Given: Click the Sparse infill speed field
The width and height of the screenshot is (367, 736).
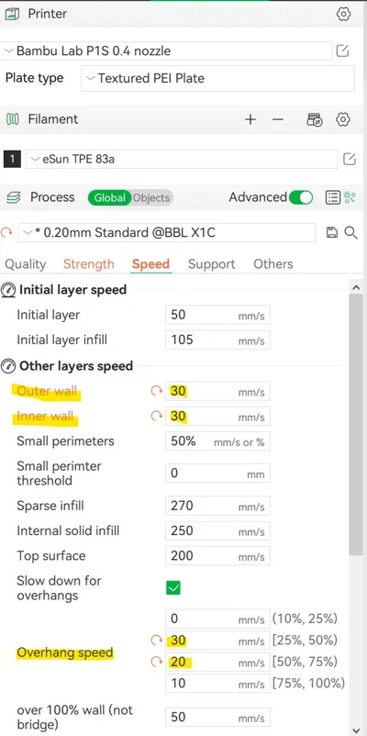Looking at the screenshot, I should 217,506.
